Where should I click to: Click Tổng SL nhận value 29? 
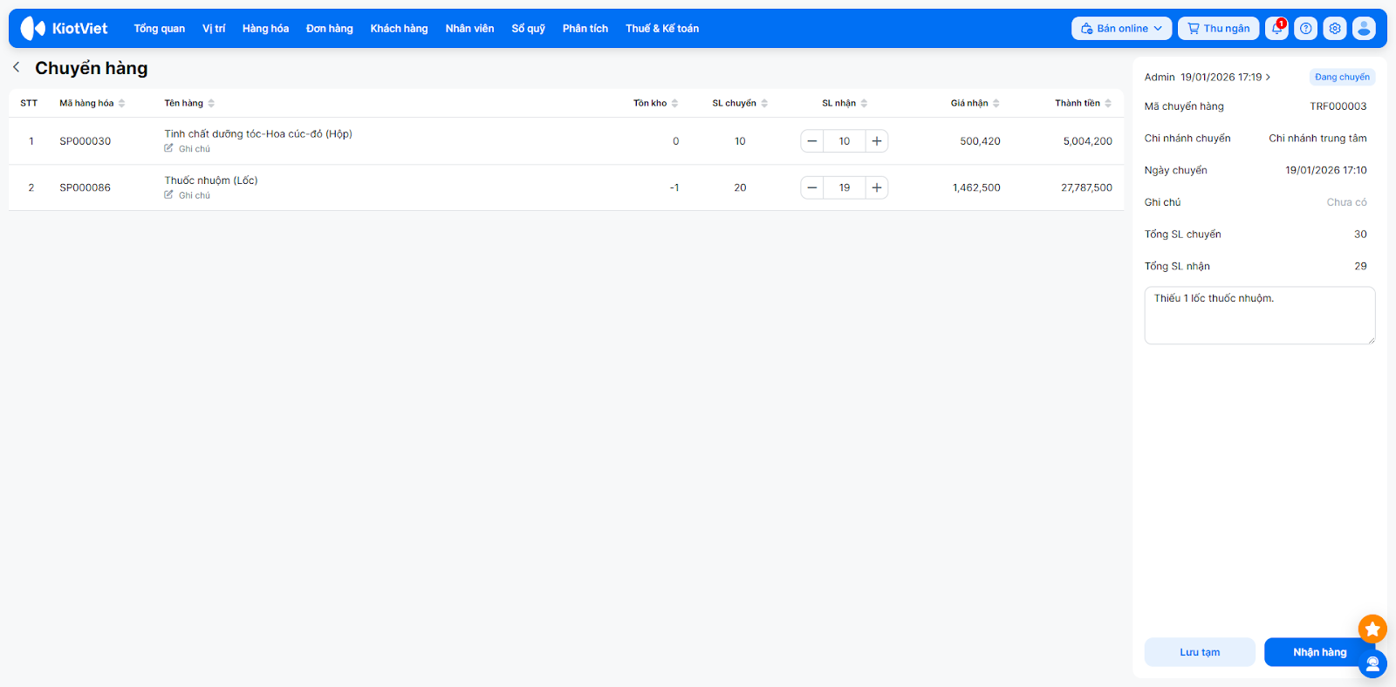1360,266
